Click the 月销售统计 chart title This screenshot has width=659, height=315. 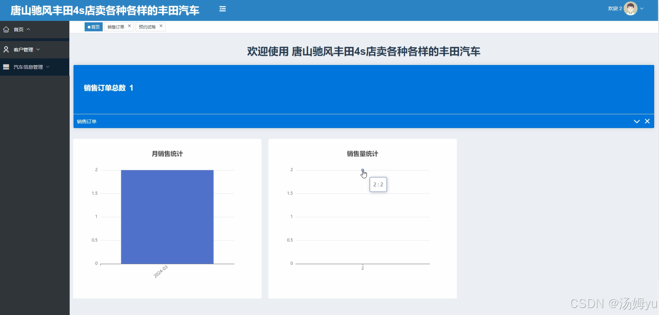(167, 154)
